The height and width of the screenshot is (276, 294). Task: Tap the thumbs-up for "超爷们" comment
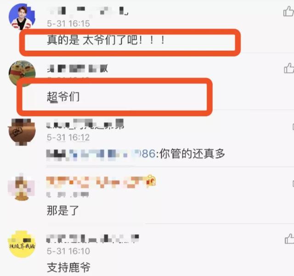click(x=289, y=68)
